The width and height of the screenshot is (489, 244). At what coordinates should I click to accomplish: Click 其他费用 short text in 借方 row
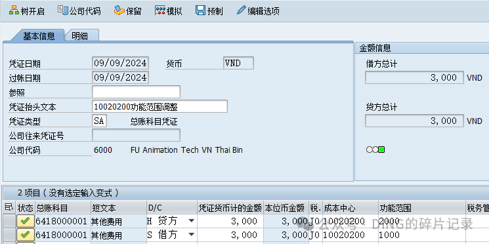coord(119,235)
